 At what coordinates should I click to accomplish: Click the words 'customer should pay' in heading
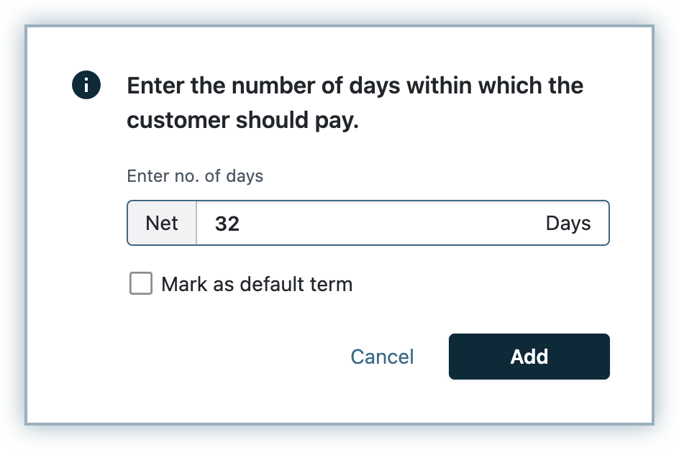click(242, 121)
